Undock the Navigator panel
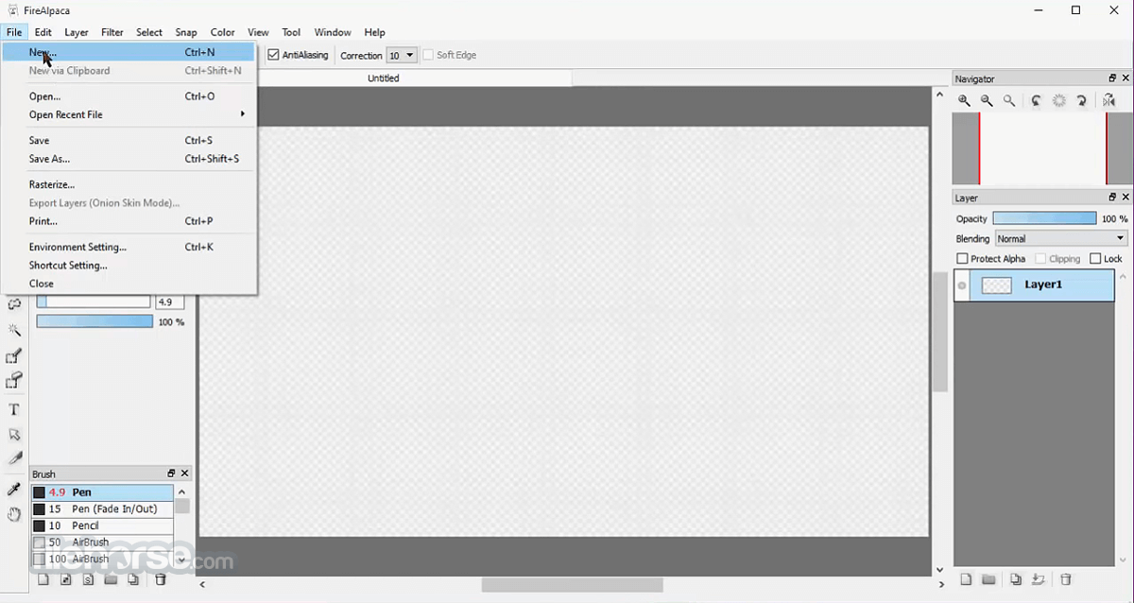The width and height of the screenshot is (1134, 603). pyautogui.click(x=1112, y=78)
